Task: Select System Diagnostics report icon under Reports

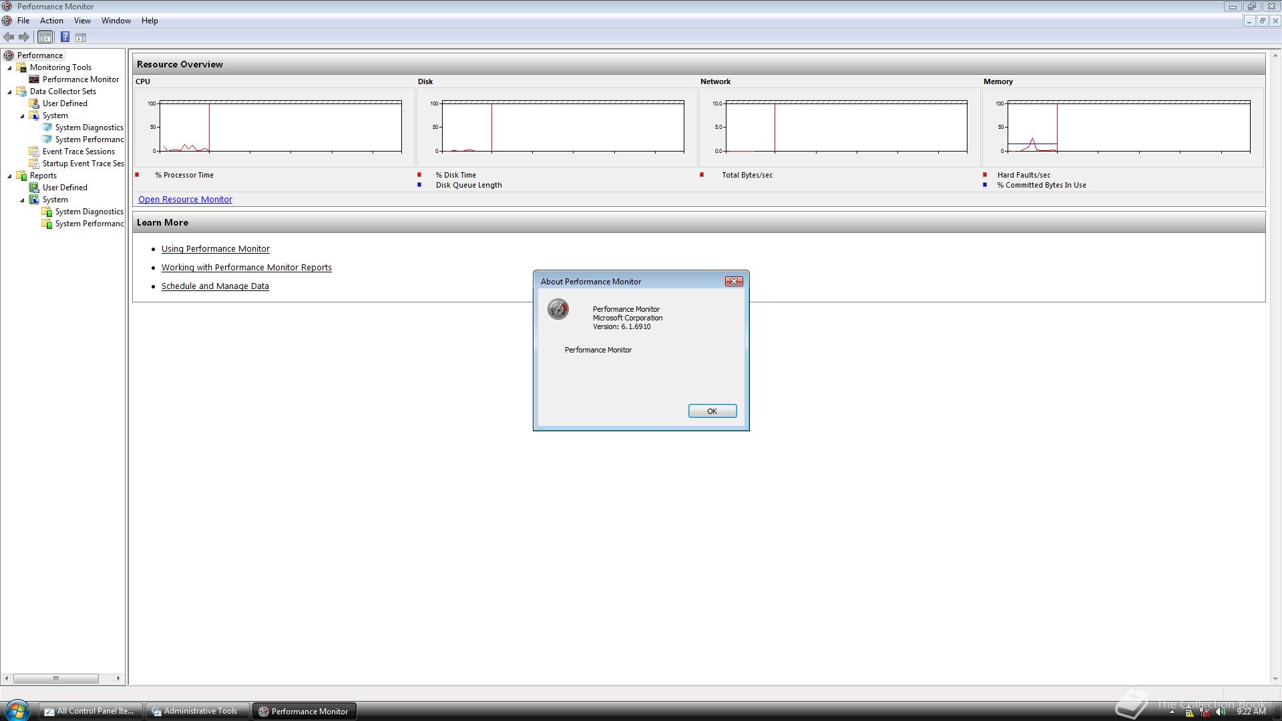Action: click(x=47, y=212)
